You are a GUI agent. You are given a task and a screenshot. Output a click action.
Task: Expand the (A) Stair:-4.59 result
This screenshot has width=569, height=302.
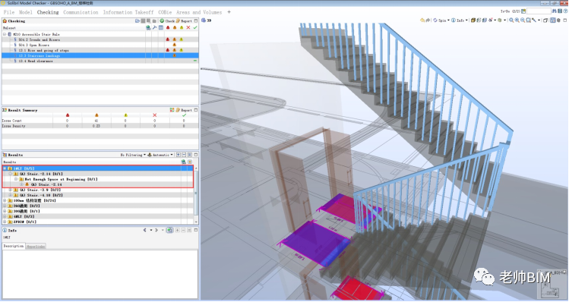coord(11,195)
